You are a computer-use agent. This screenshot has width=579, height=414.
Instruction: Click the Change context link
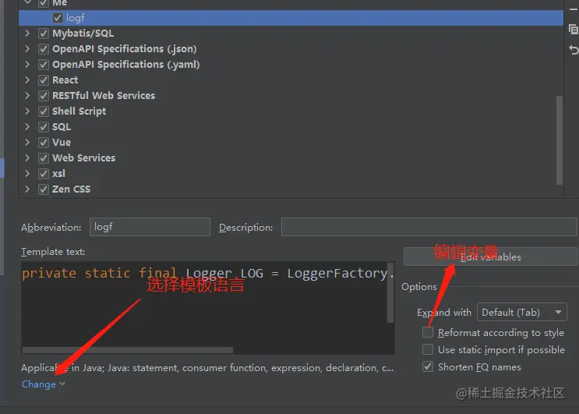point(39,384)
